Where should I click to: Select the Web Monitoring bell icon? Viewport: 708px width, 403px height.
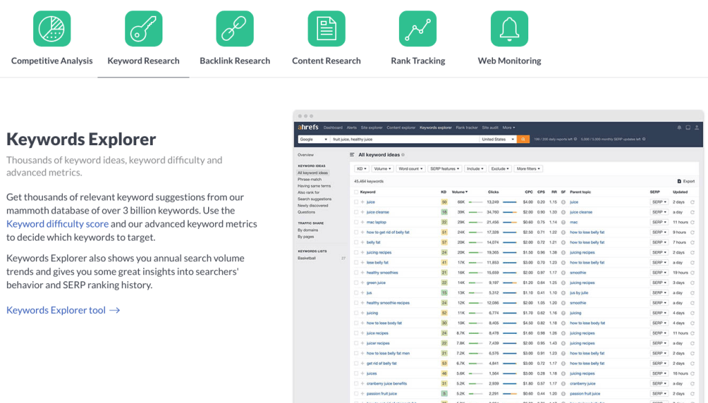click(x=510, y=29)
